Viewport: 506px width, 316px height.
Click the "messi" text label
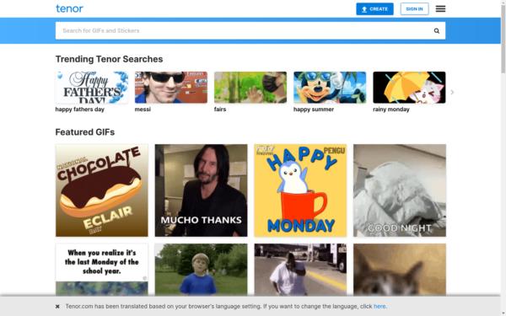143,110
